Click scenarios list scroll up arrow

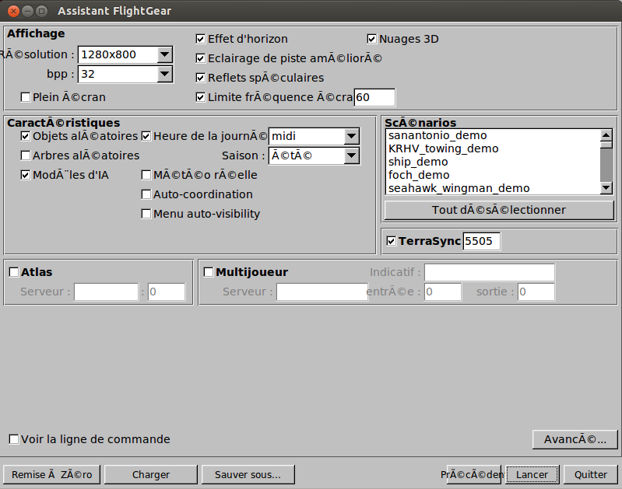point(606,135)
